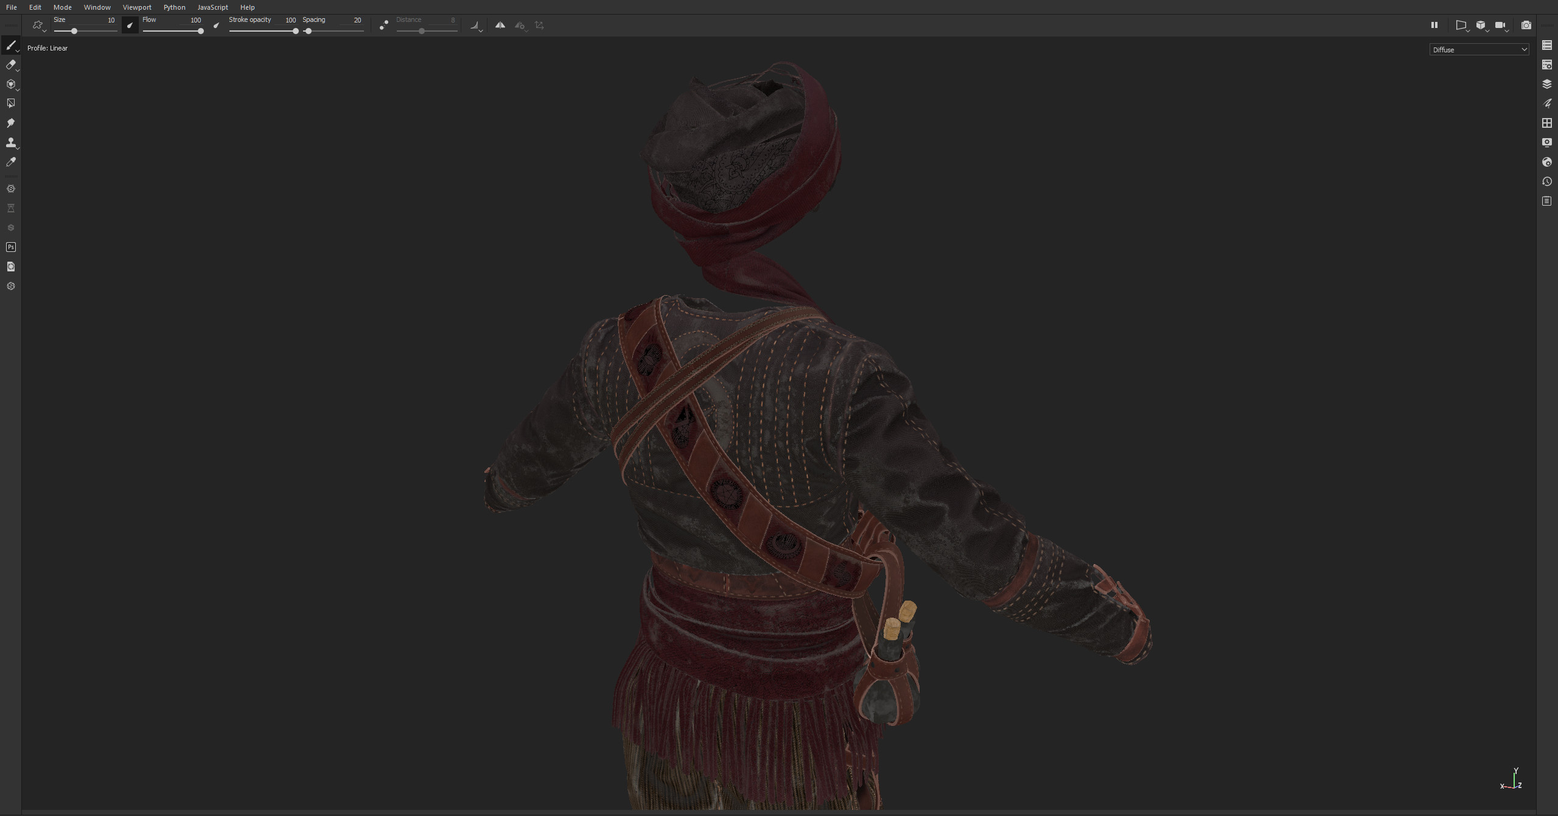Open the History panel clock icon
Image resolution: width=1558 pixels, height=816 pixels.
click(1547, 182)
